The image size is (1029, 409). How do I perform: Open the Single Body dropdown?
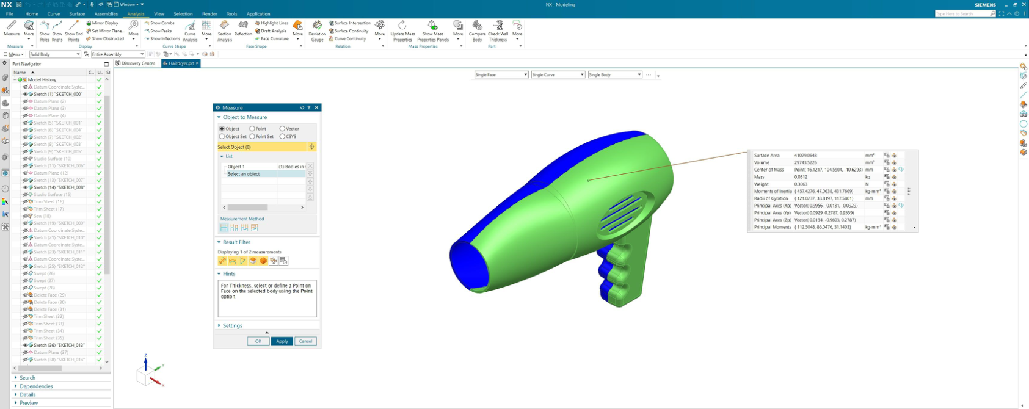click(614, 74)
